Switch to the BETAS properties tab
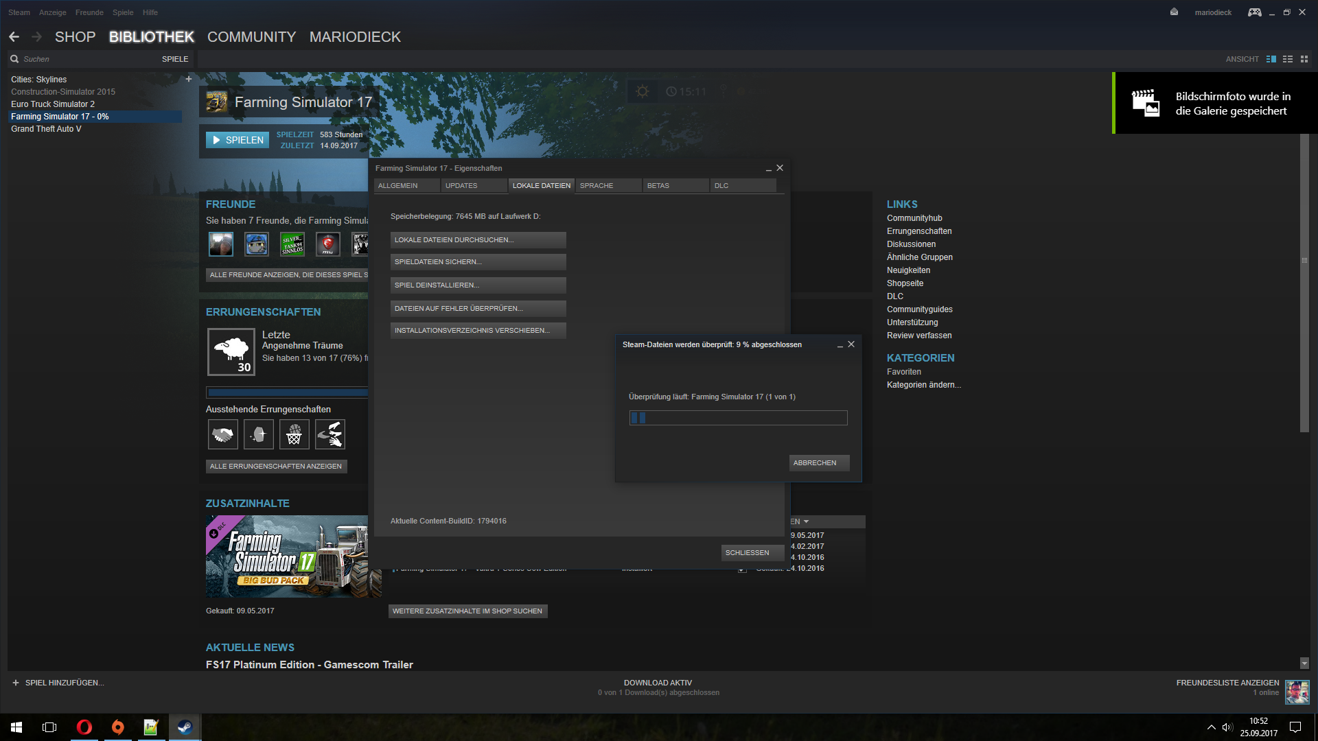The width and height of the screenshot is (1318, 741). pos(676,185)
